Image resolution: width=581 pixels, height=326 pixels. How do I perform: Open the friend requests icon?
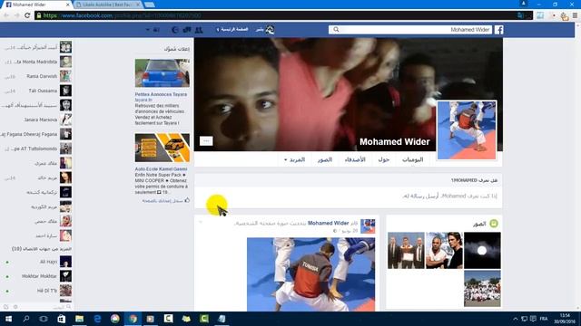point(199,30)
